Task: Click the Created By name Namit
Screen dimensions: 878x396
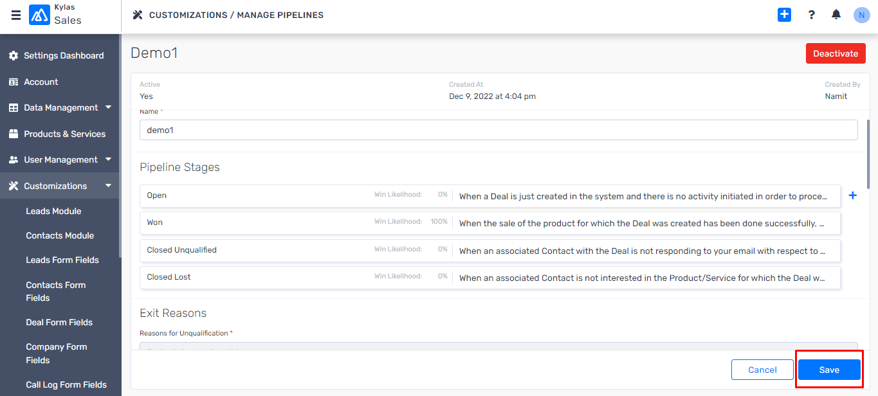Action: (836, 96)
